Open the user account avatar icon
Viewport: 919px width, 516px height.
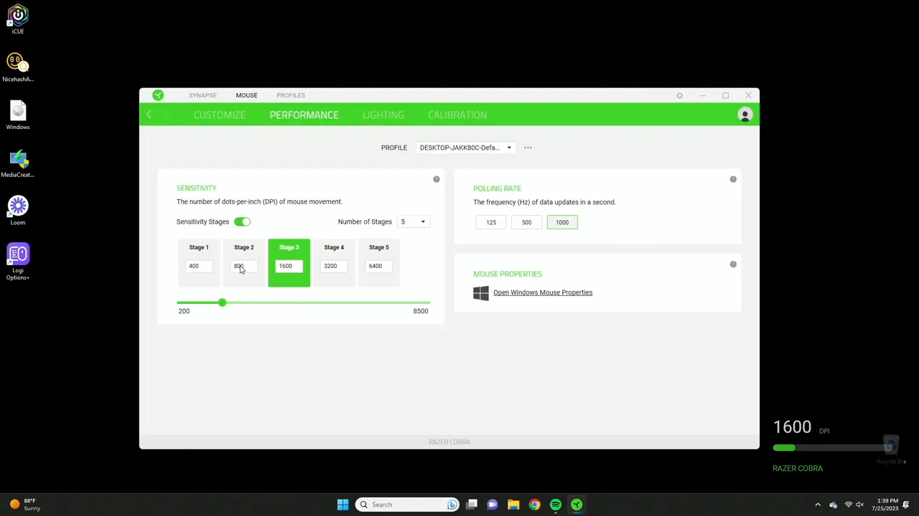[745, 115]
